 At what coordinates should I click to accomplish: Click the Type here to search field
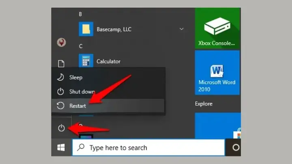(x=148, y=147)
